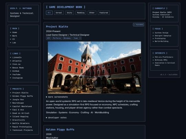Open the Work page link
The height and width of the screenshot is (139, 186).
(14, 36)
